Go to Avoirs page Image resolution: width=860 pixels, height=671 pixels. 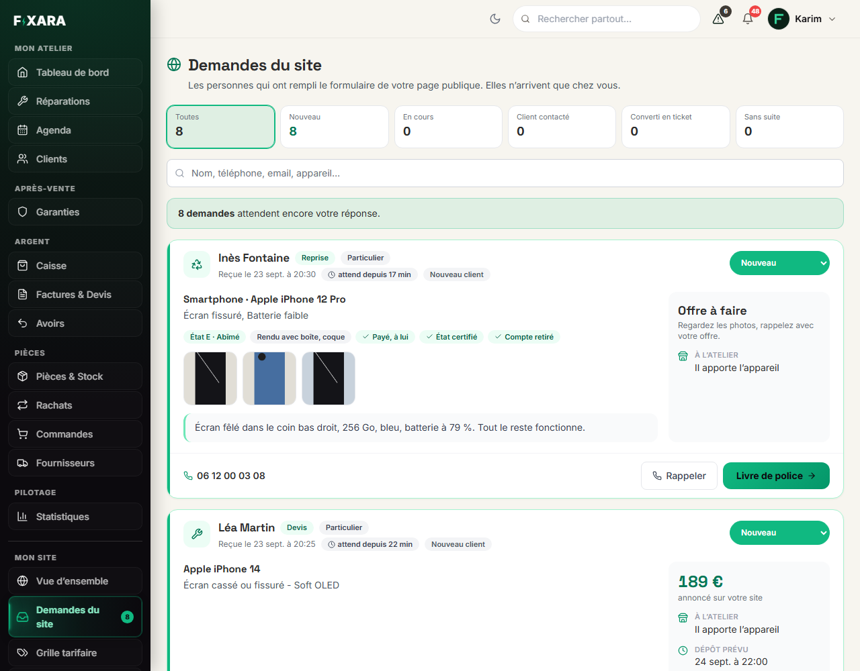point(75,323)
